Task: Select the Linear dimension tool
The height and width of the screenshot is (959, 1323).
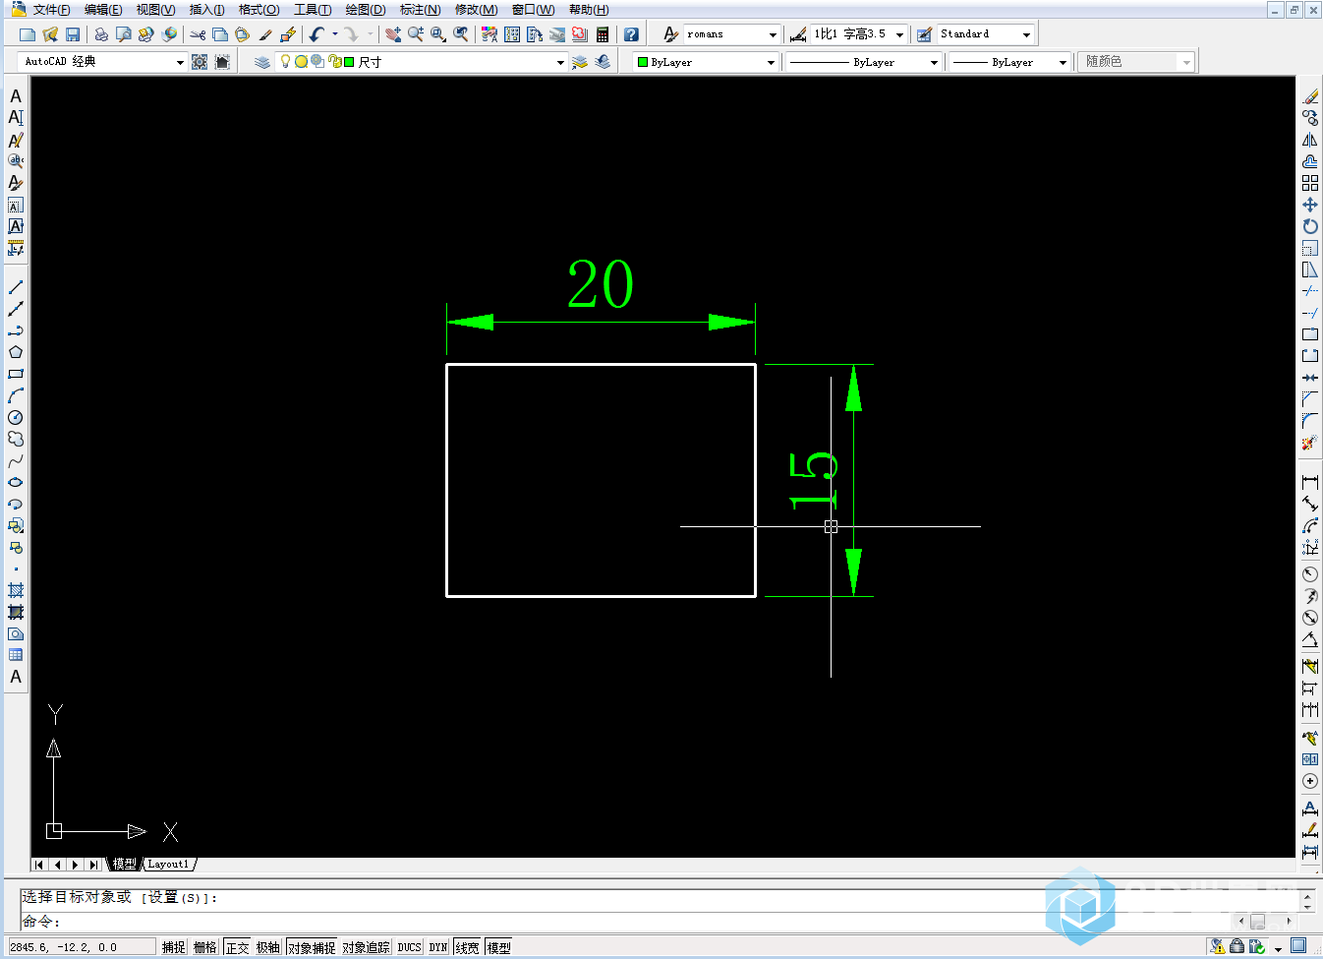Action: pos(1310,482)
